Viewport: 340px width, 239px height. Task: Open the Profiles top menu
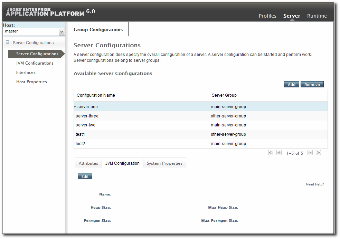(x=267, y=16)
